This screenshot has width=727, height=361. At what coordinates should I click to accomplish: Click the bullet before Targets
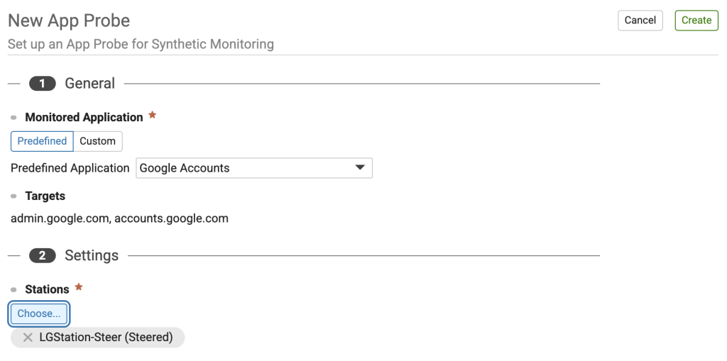click(13, 196)
